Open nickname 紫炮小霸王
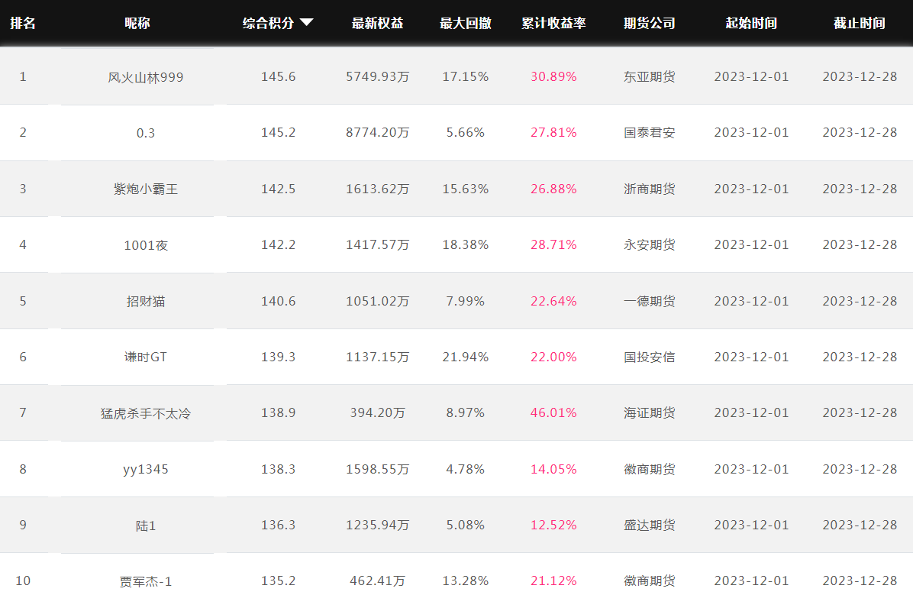This screenshot has width=913, height=608. (146, 189)
